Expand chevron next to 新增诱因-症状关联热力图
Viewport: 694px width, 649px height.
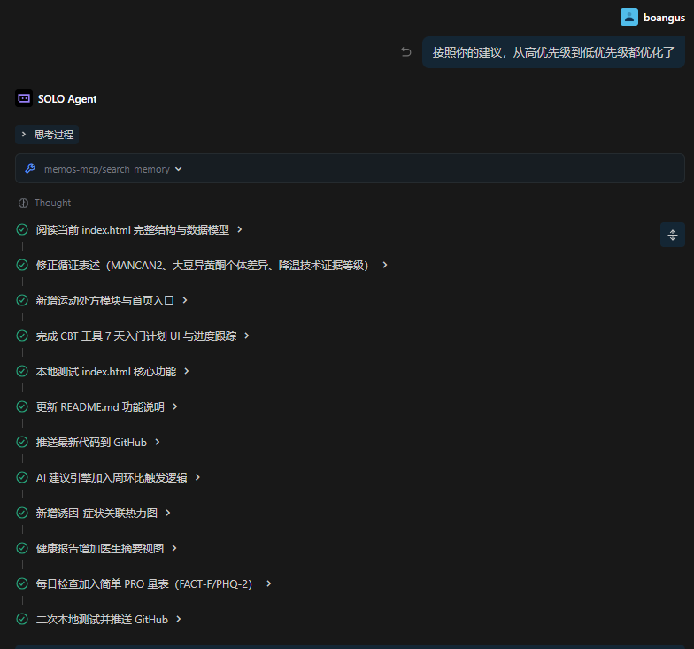pos(168,513)
